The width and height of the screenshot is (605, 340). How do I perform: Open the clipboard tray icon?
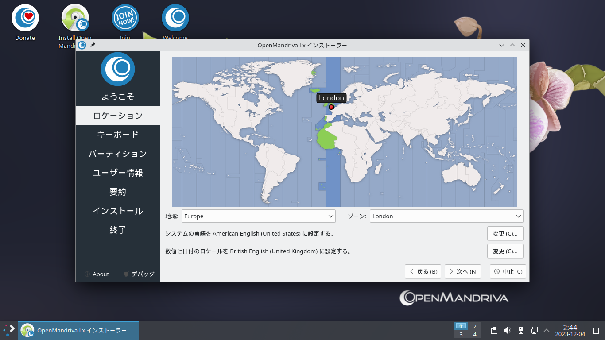[494, 330]
